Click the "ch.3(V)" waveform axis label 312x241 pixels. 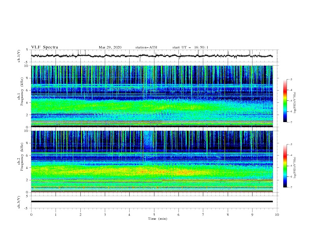19,202
